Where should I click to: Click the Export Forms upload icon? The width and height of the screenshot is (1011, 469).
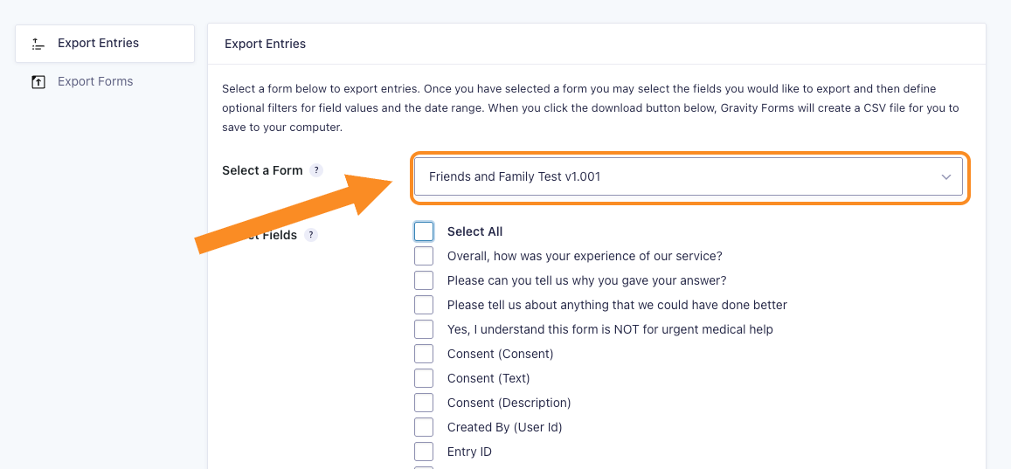click(x=38, y=82)
